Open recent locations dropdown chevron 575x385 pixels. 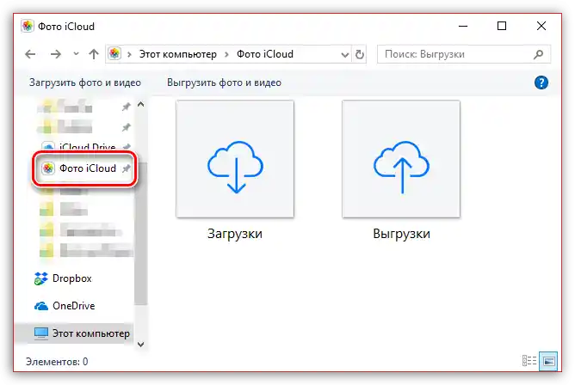[76, 54]
